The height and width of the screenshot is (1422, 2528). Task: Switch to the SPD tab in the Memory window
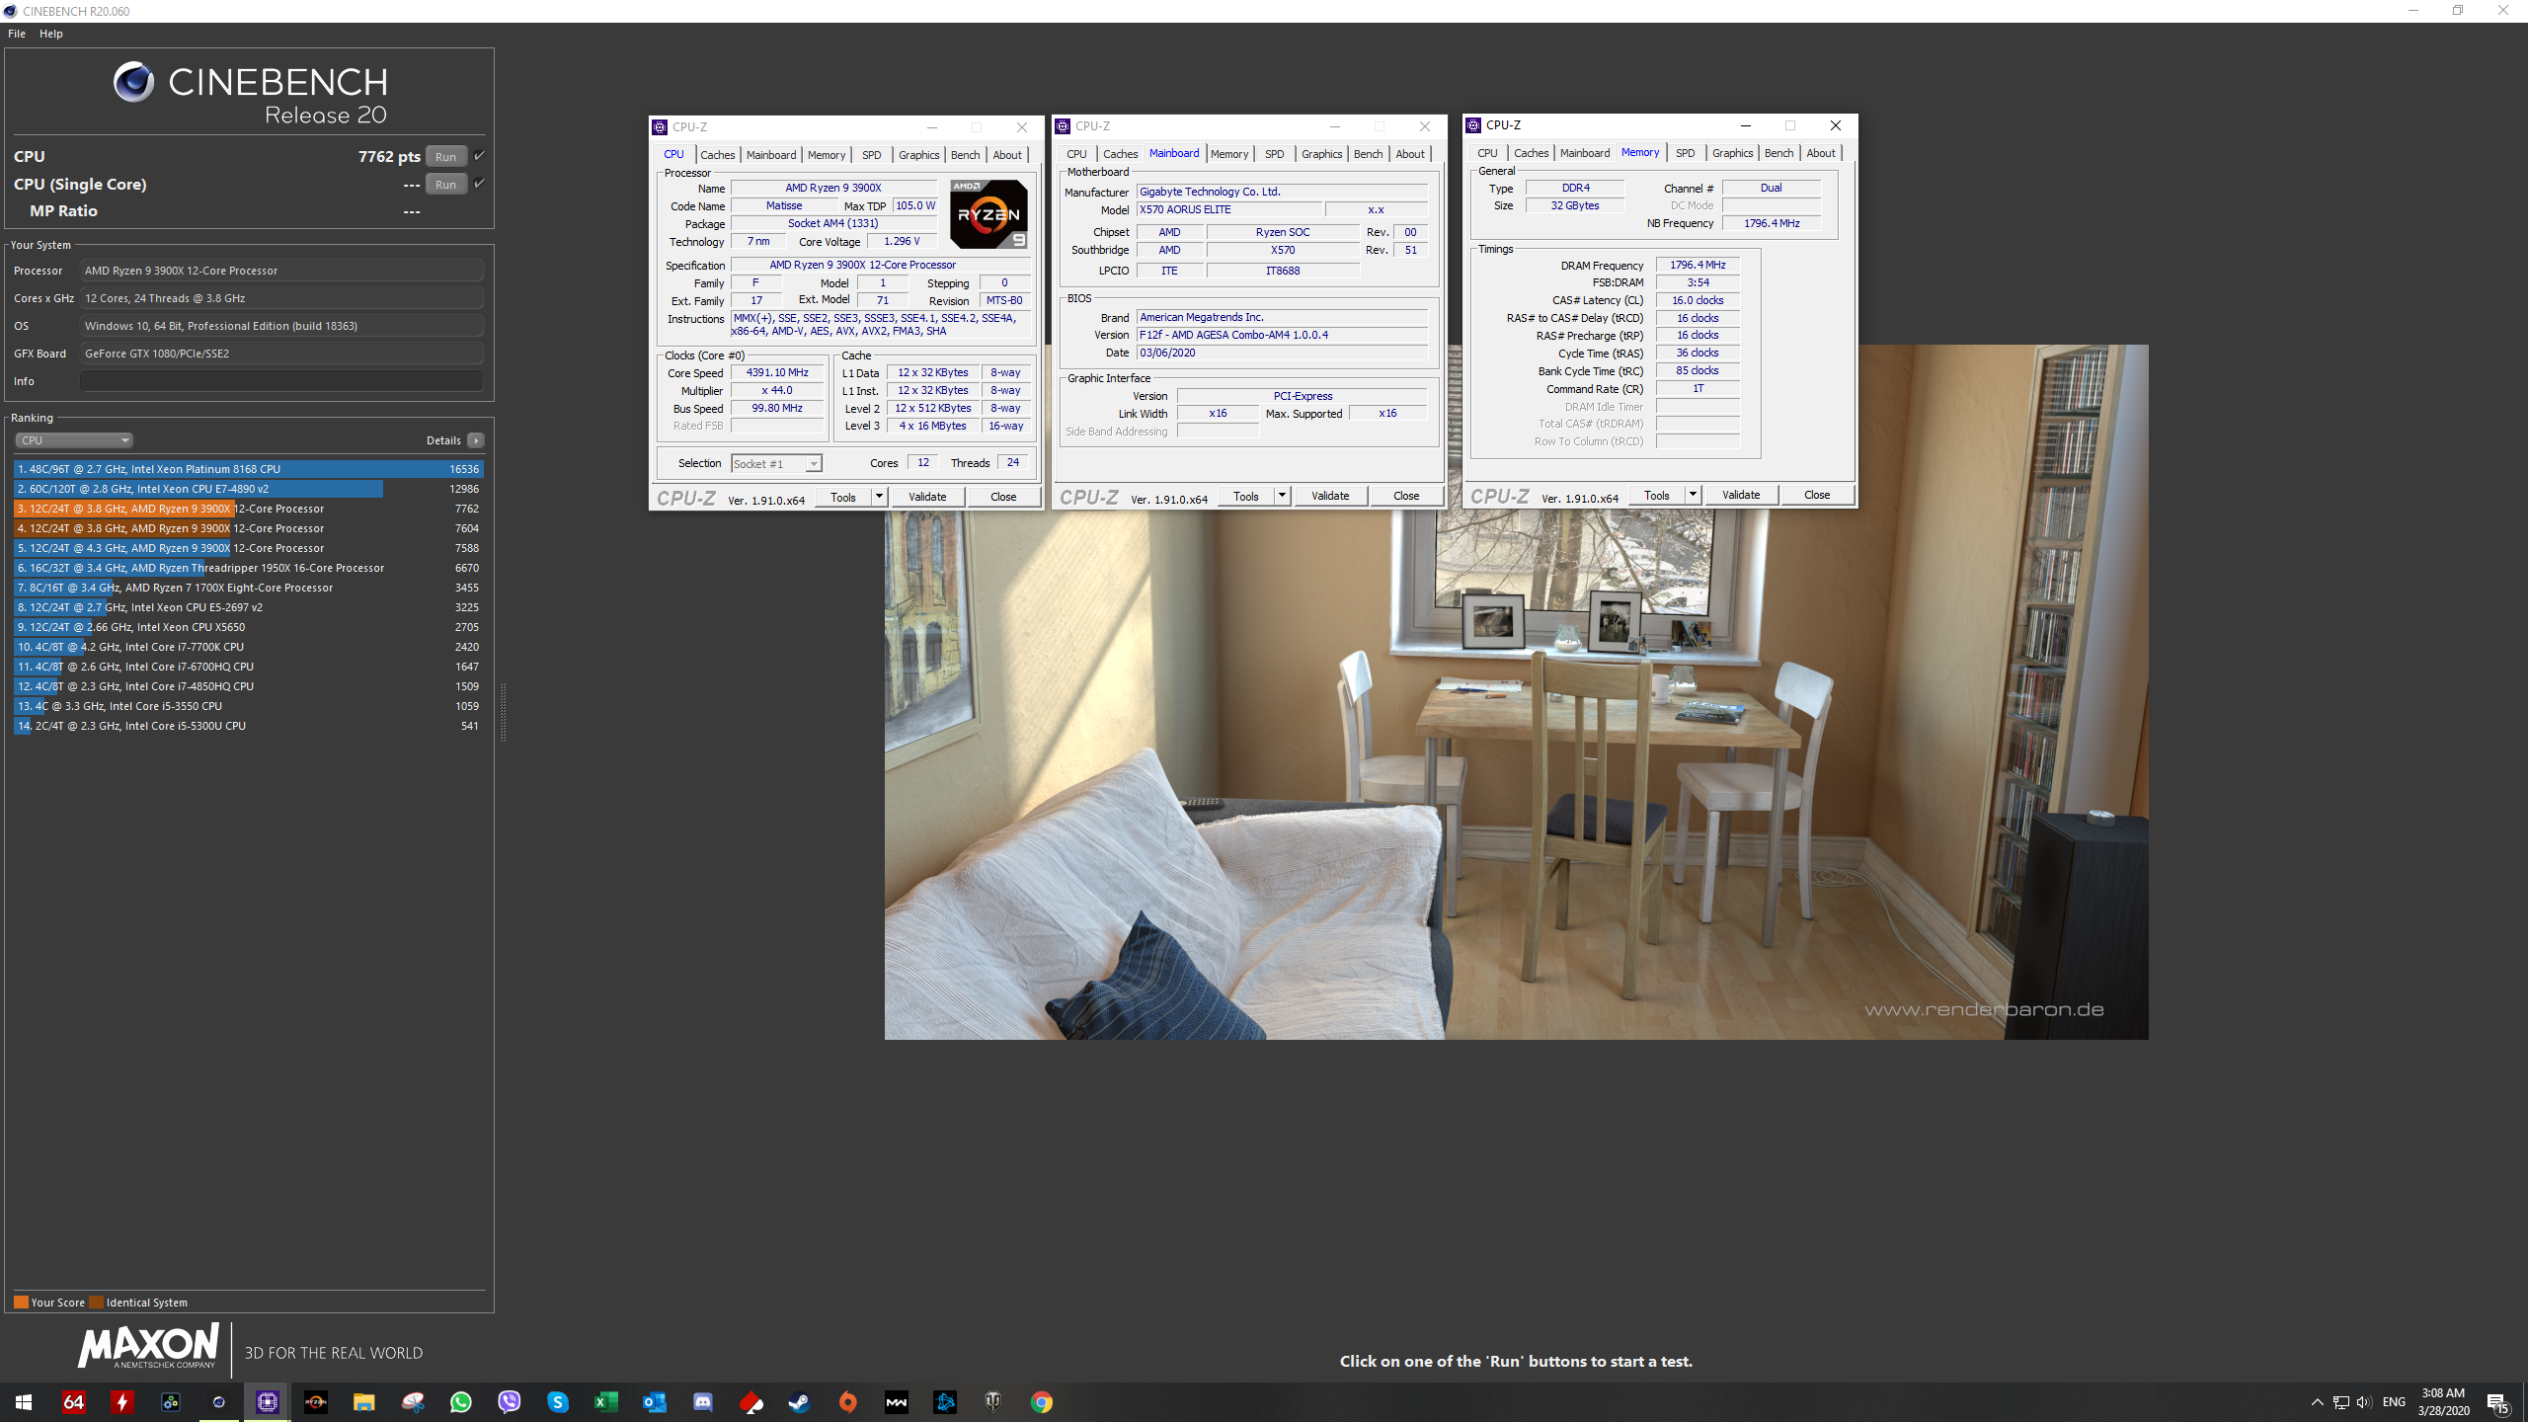(x=1685, y=153)
